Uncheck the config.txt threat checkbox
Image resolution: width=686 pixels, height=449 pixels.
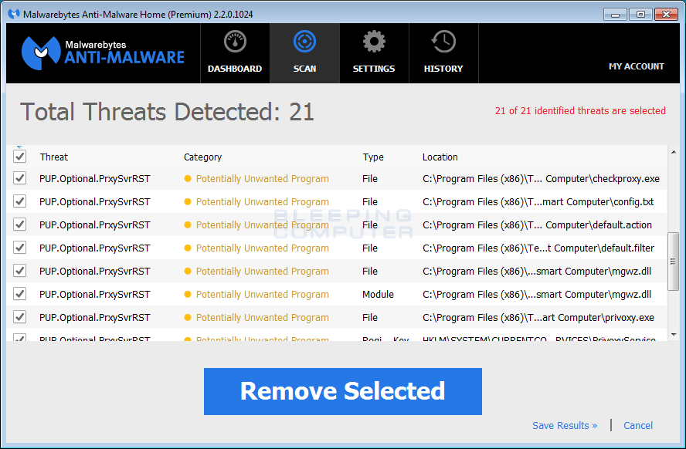pos(19,201)
